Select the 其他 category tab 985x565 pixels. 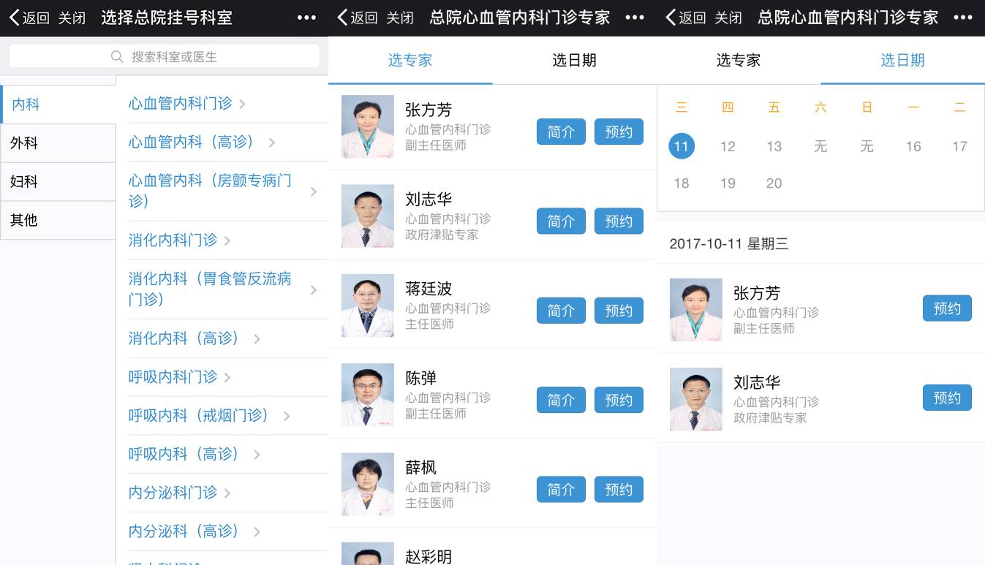[24, 219]
